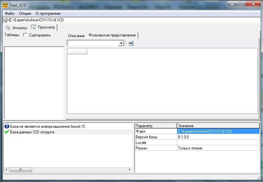263x182 pixels.
Task: Click the empty tables list panel
Action: pos(34,83)
